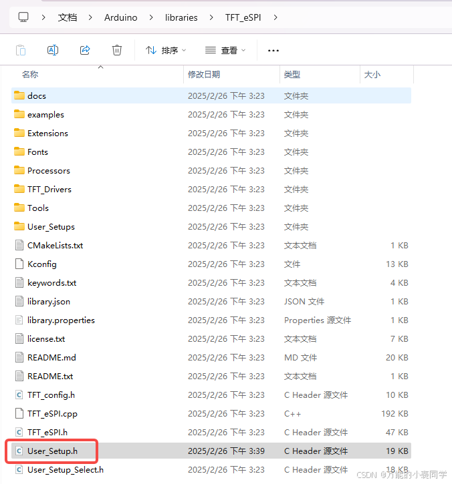452x484 pixels.
Task: Click the README.md file icon
Action: (19, 357)
